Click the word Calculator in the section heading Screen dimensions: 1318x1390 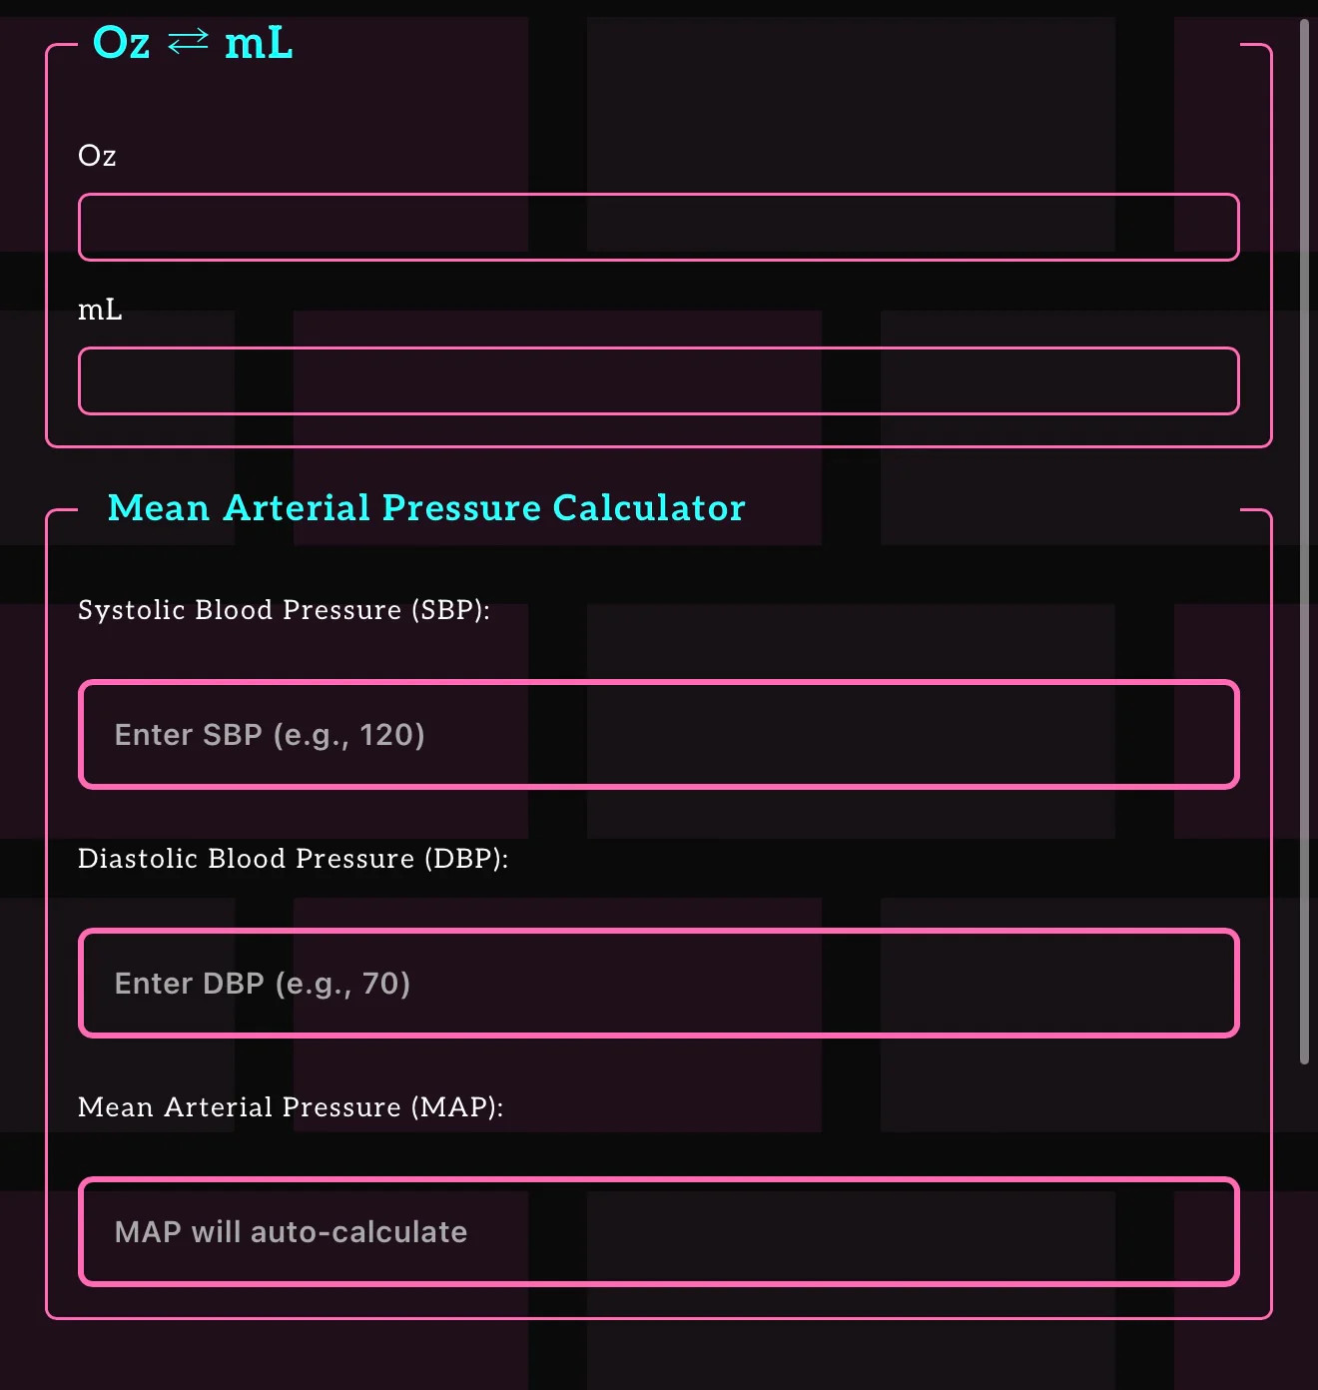coord(649,508)
